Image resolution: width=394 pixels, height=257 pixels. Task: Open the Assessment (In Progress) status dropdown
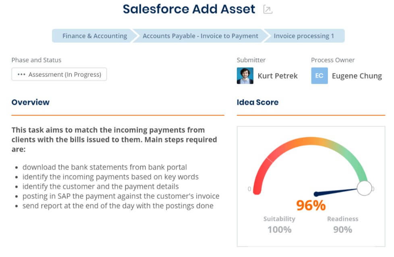pos(59,74)
